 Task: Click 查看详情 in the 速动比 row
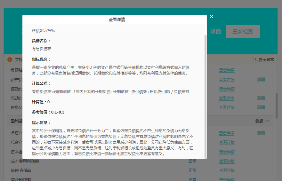[x=227, y=89]
